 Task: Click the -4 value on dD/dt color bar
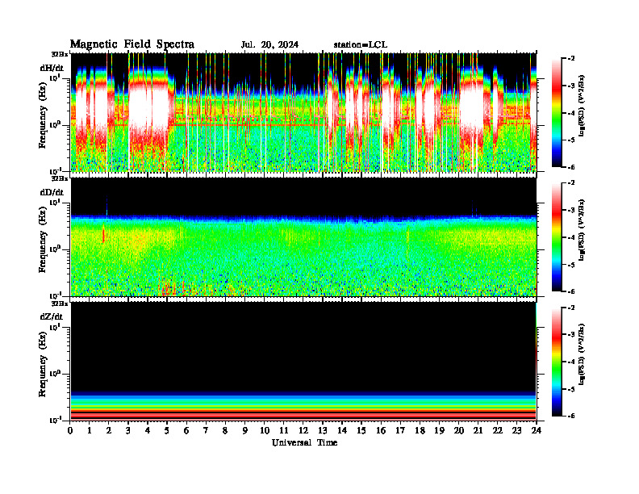click(571, 237)
